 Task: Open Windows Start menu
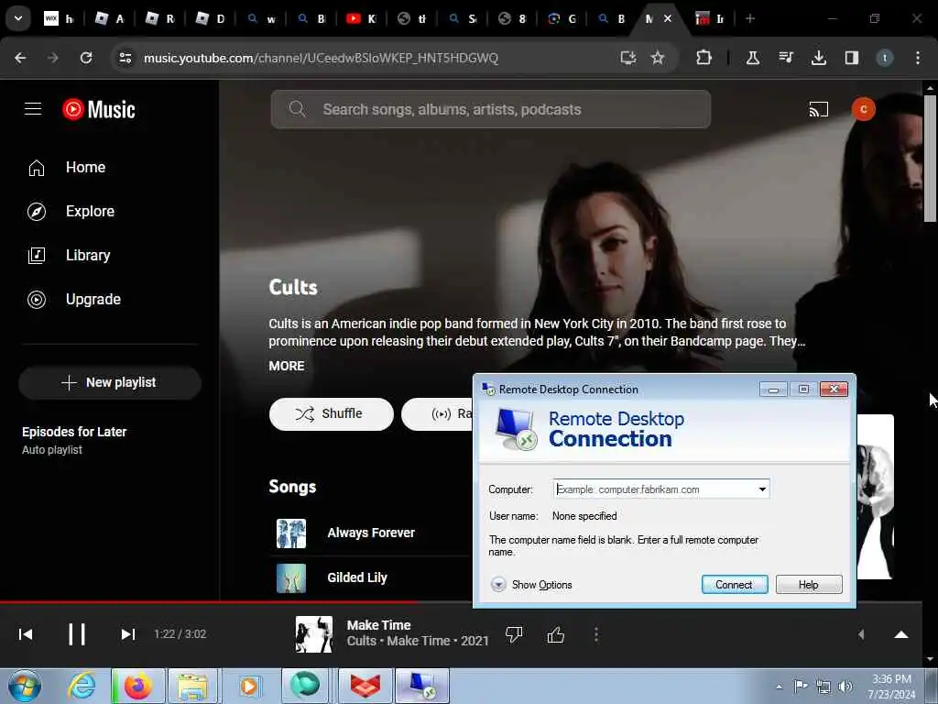[x=24, y=686]
